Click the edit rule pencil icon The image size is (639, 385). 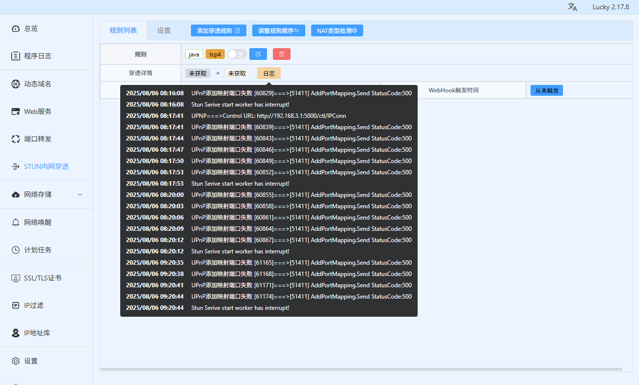point(258,54)
